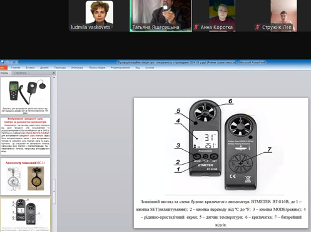Open the quick access toolbar customize dropdown

pyautogui.click(x=19, y=62)
